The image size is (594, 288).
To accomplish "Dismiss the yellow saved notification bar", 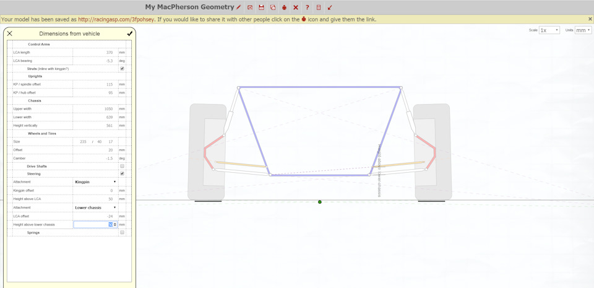I will pos(590,19).
